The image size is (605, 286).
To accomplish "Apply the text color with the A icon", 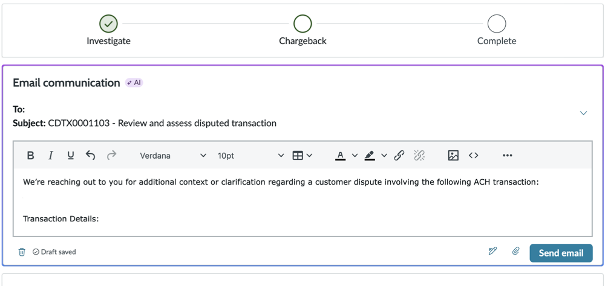I will point(340,156).
